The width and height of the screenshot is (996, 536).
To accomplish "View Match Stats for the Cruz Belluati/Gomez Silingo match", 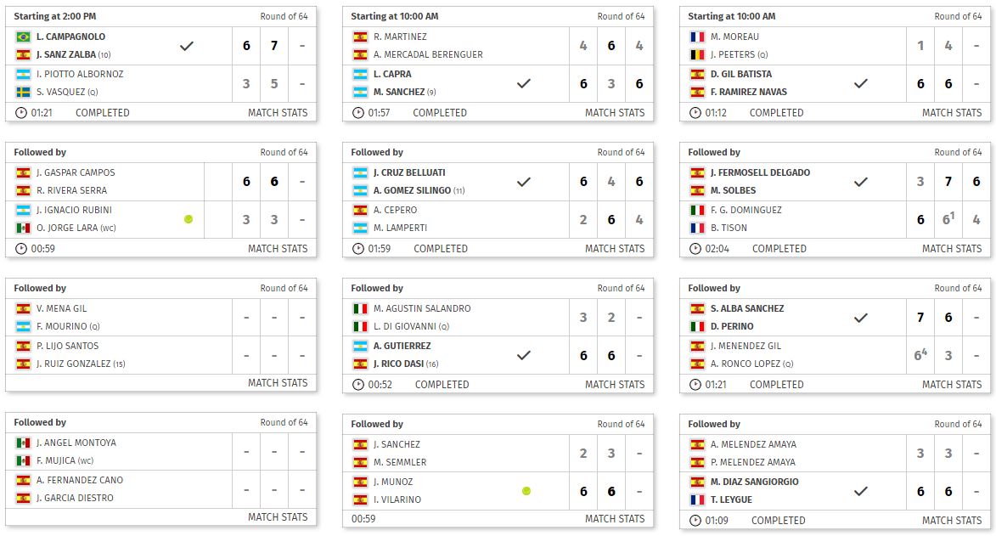I will coord(615,249).
